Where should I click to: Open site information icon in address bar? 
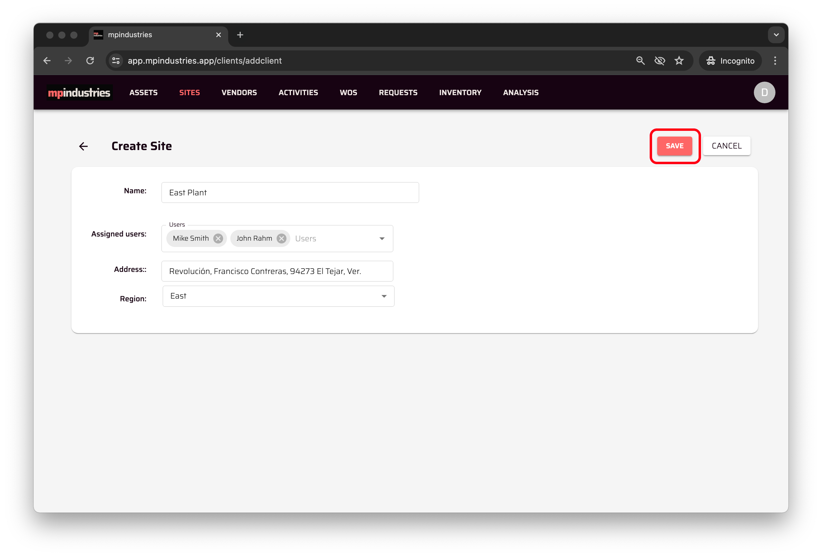click(116, 61)
